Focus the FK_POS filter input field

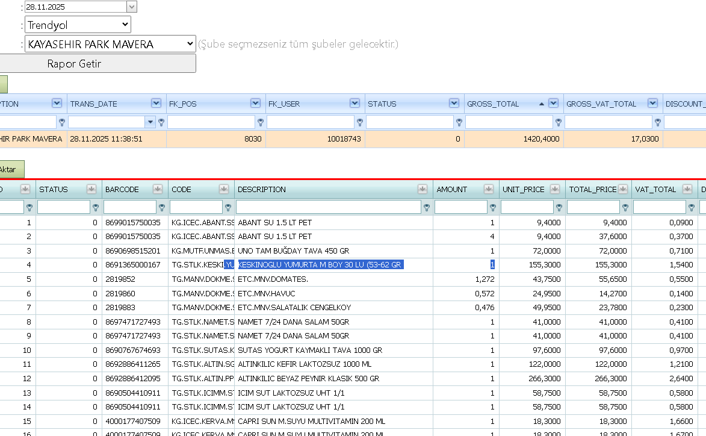(x=211, y=122)
